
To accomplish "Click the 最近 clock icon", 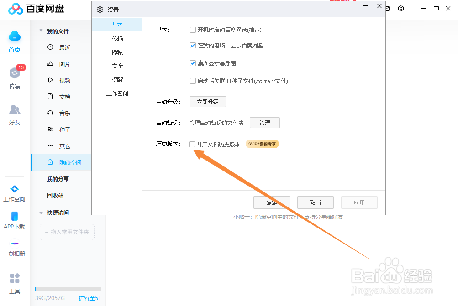I will point(50,47).
